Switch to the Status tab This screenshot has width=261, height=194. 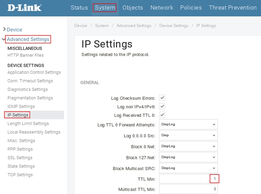point(79,8)
